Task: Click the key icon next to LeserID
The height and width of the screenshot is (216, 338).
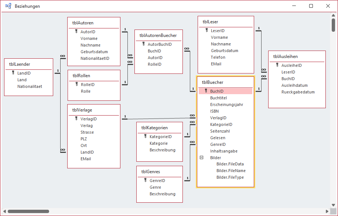Action: [207, 31]
